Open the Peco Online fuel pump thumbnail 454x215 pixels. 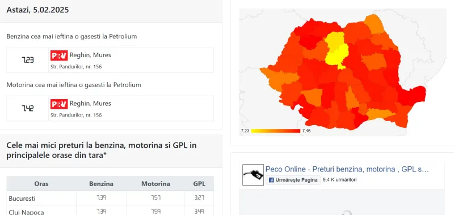pyautogui.click(x=253, y=175)
